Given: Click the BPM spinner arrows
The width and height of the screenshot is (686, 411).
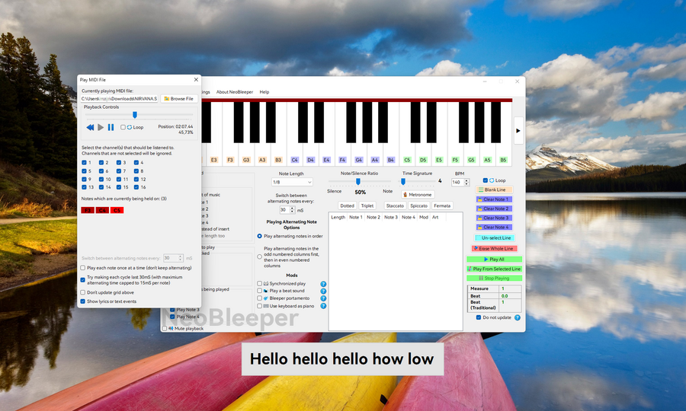Looking at the screenshot, I should click(466, 182).
